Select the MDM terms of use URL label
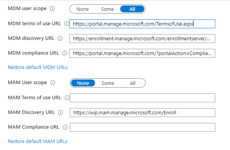Image resolution: width=230 pixels, height=150 pixels. click(x=34, y=24)
